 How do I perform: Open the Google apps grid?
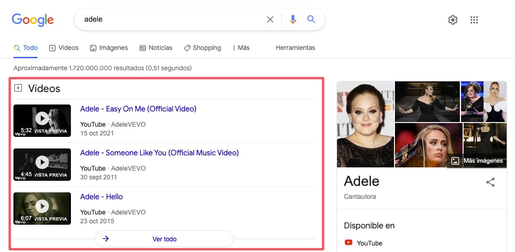(474, 20)
